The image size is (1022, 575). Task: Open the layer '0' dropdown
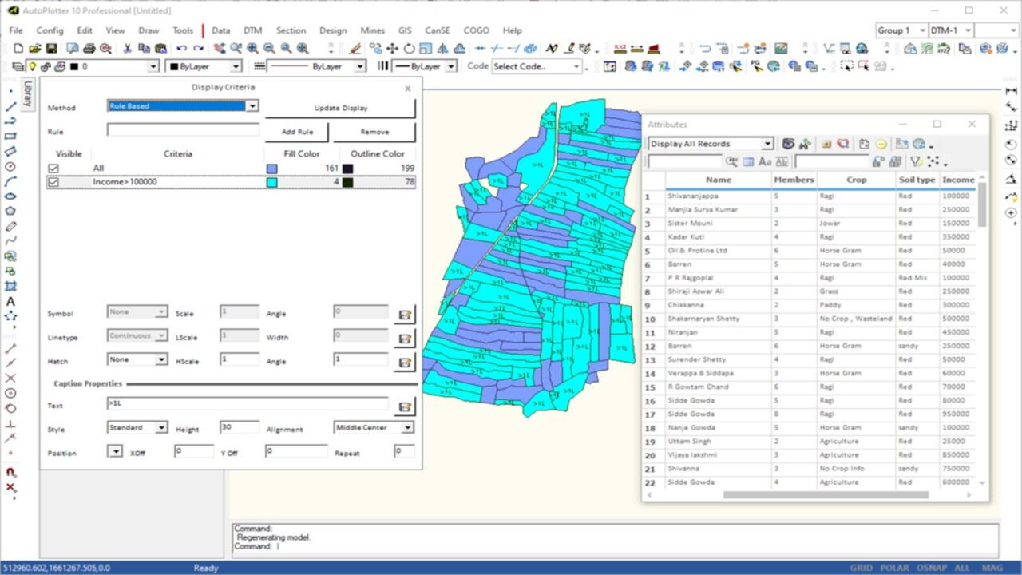[153, 67]
